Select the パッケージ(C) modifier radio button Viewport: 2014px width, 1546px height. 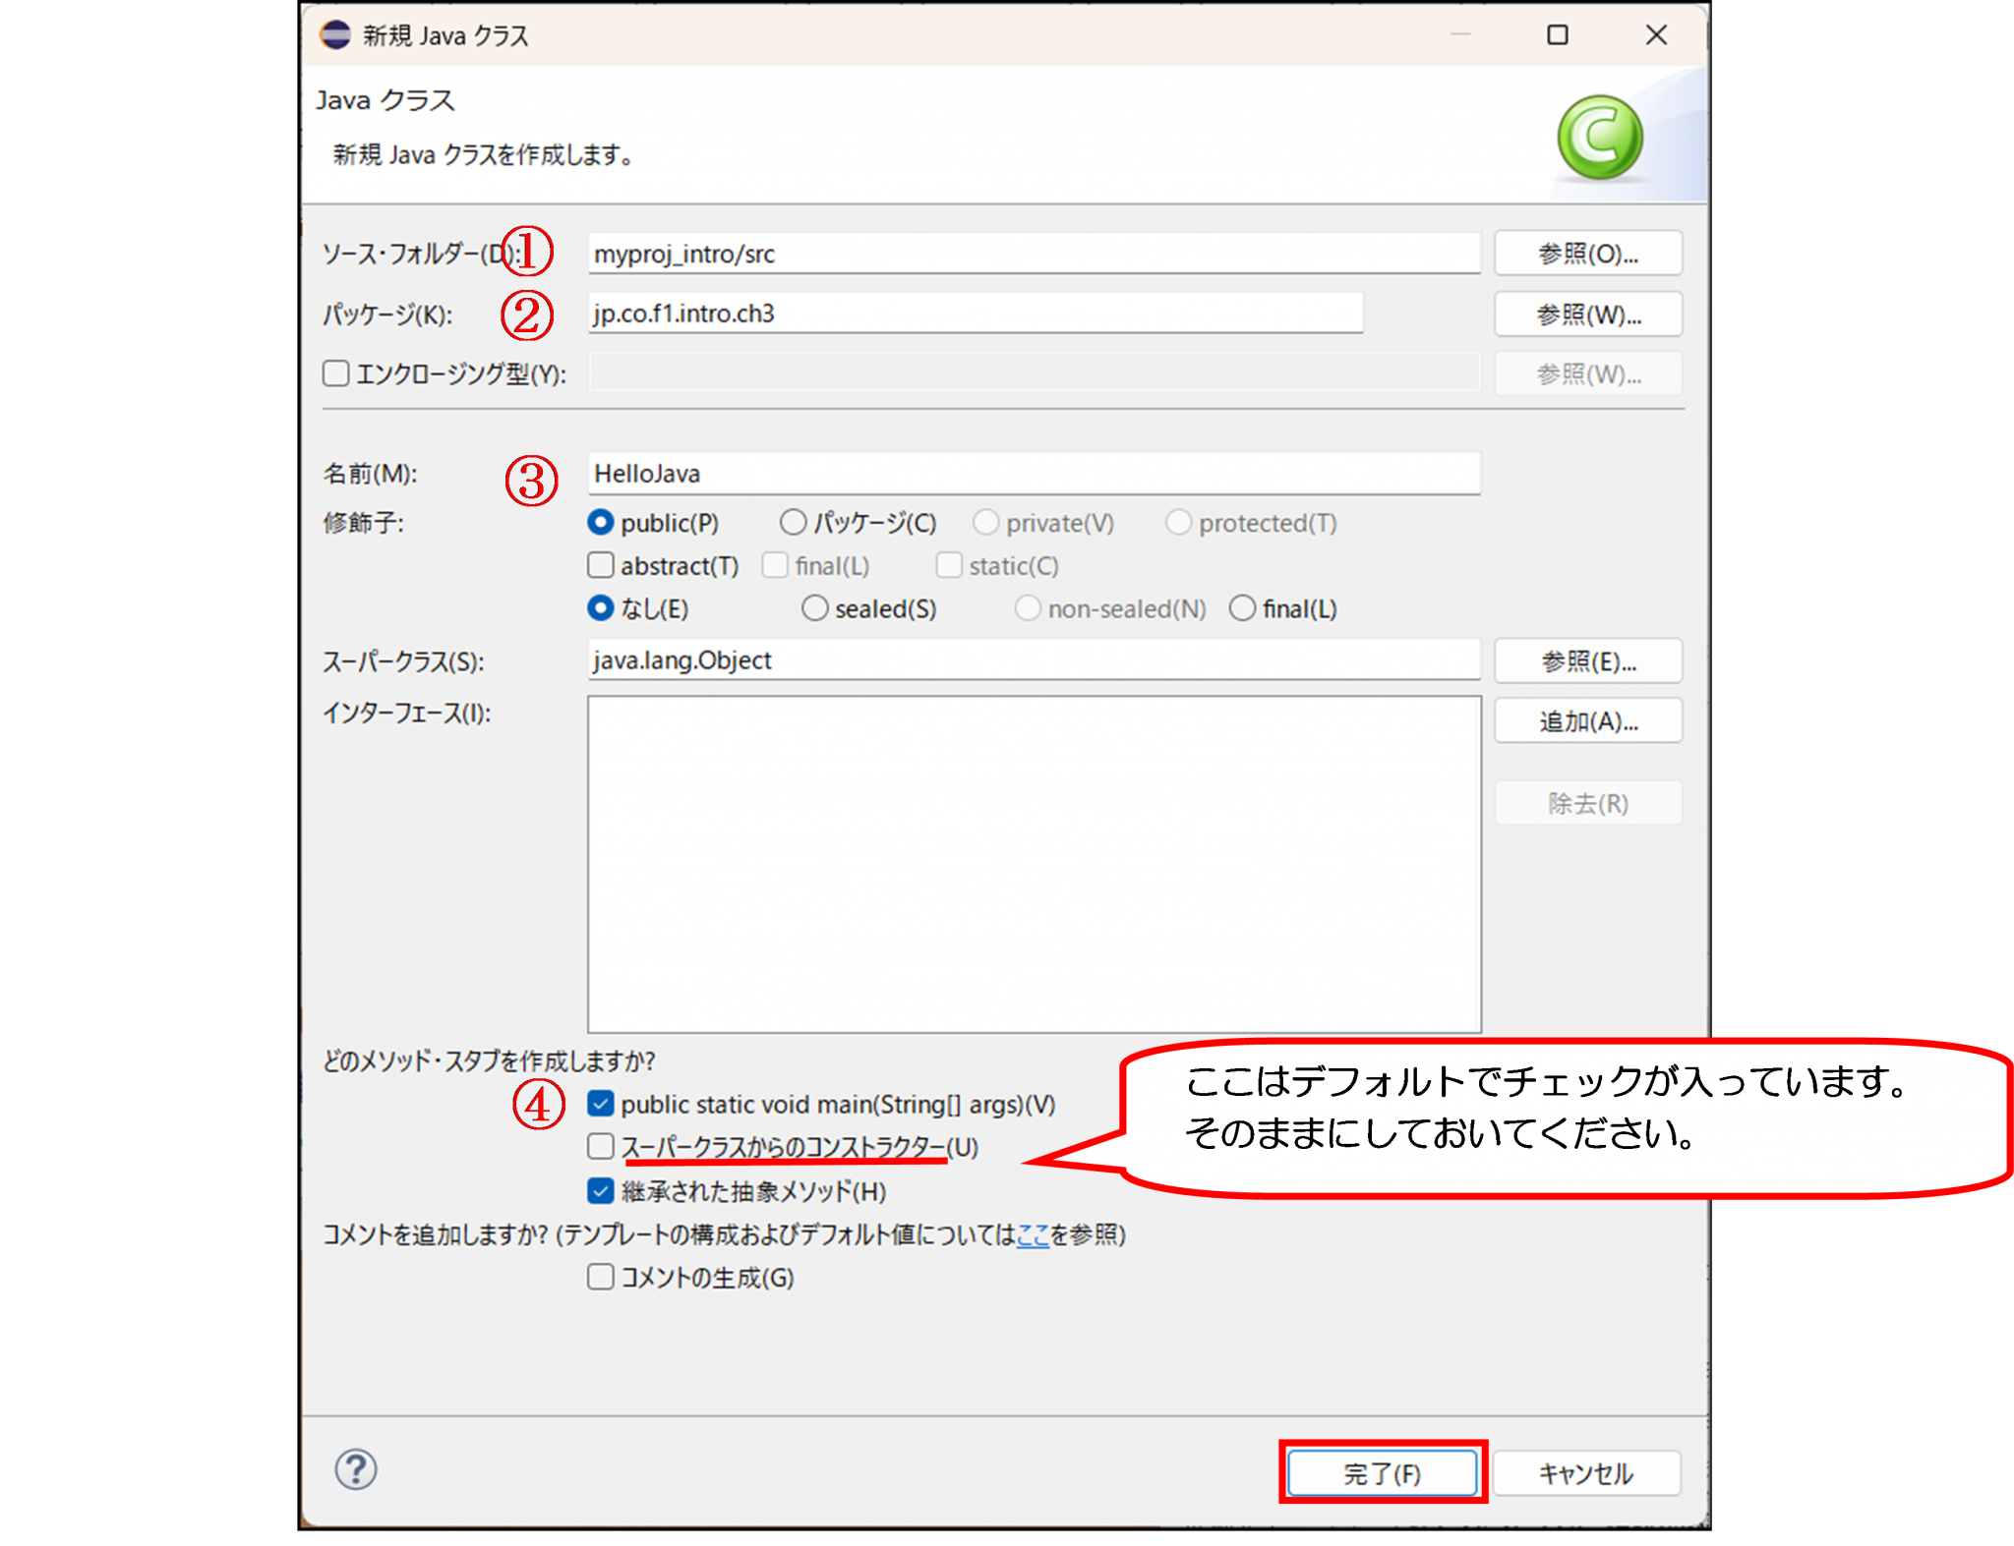click(x=793, y=522)
